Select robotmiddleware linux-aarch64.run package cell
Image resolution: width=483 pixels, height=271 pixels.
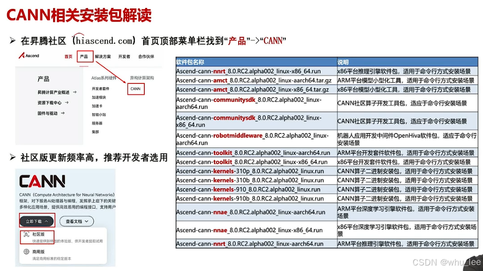[256, 139]
